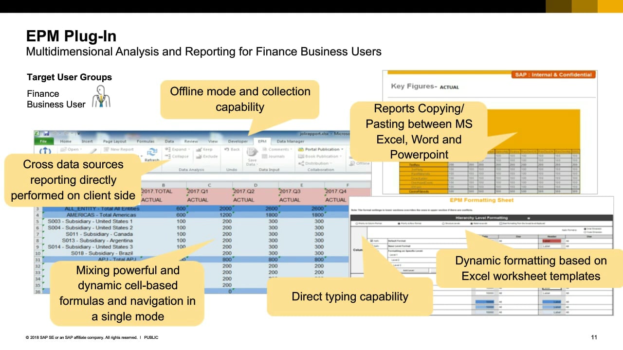Switch to the Developer ribbon tab

pyautogui.click(x=238, y=141)
